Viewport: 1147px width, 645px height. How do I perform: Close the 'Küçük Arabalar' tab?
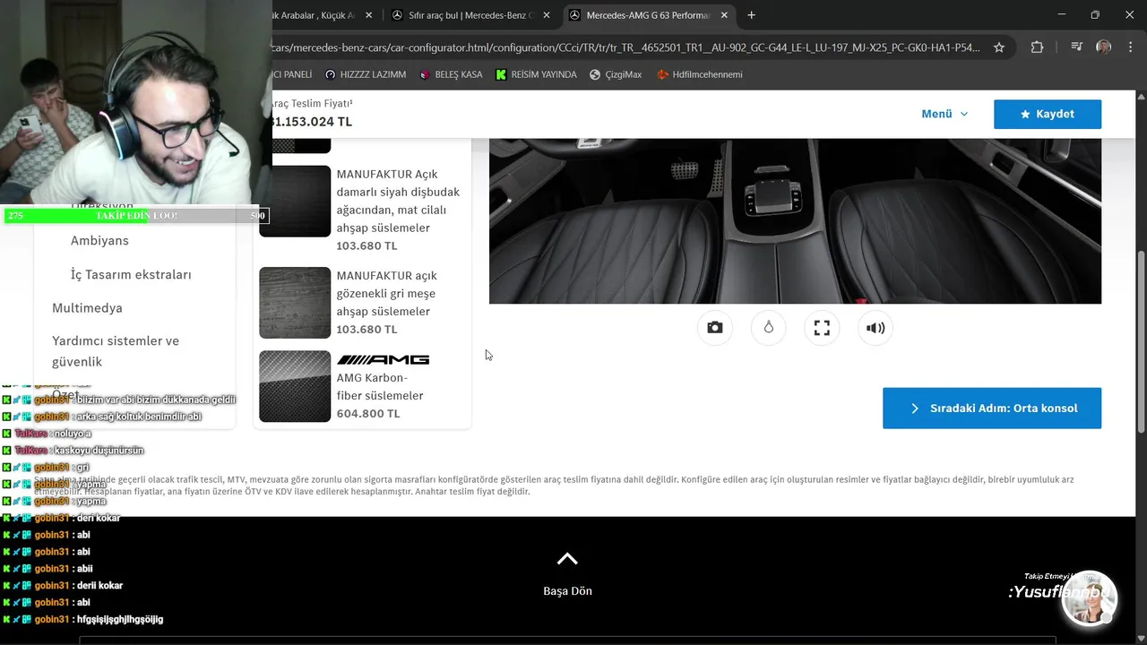point(368,15)
